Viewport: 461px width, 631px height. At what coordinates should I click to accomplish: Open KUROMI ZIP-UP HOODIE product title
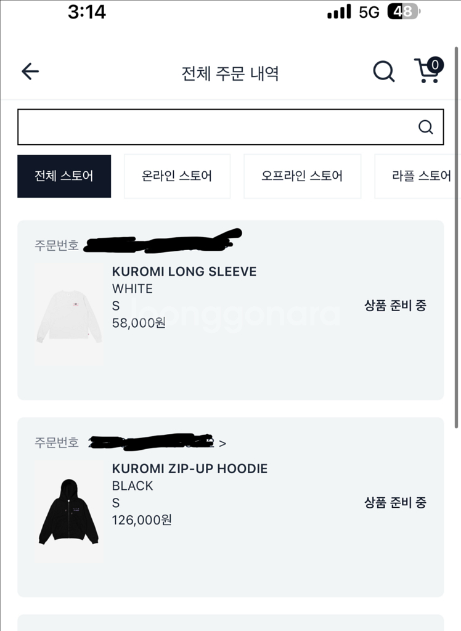coord(190,469)
